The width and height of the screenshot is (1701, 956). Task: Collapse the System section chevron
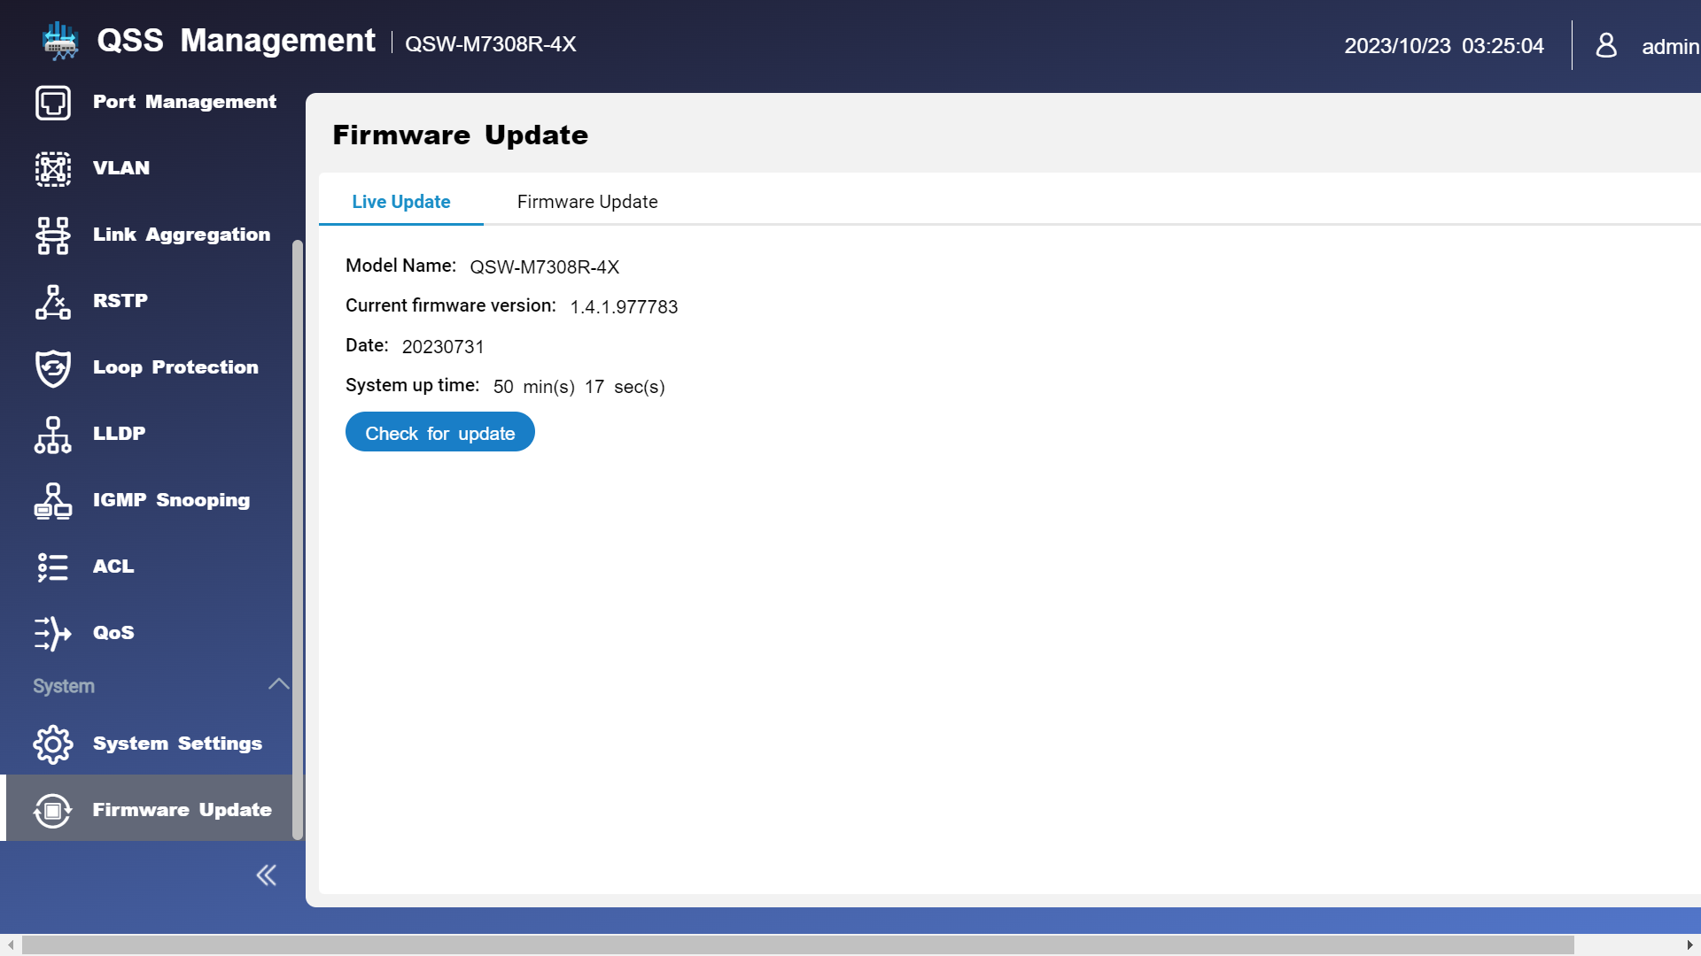[278, 684]
